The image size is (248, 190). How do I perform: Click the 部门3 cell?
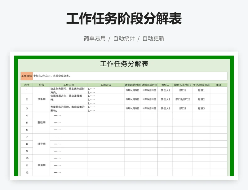183,108
